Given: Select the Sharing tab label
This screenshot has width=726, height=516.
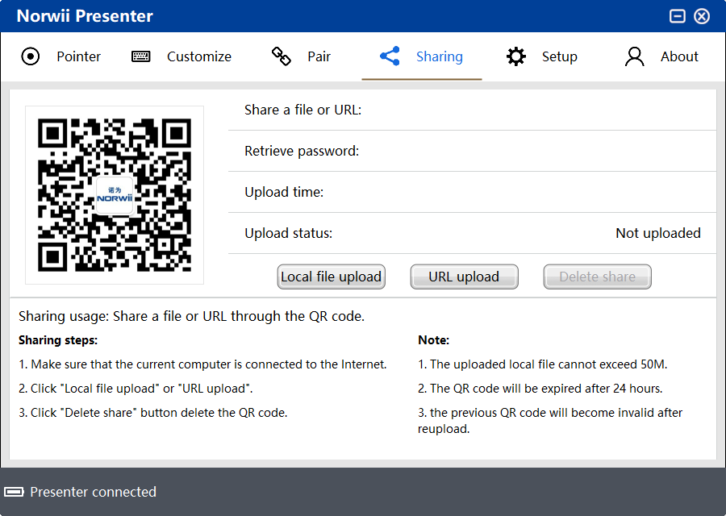Looking at the screenshot, I should (x=440, y=56).
